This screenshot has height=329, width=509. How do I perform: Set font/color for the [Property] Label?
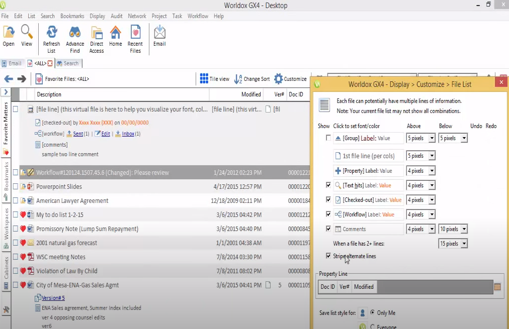coord(369,170)
